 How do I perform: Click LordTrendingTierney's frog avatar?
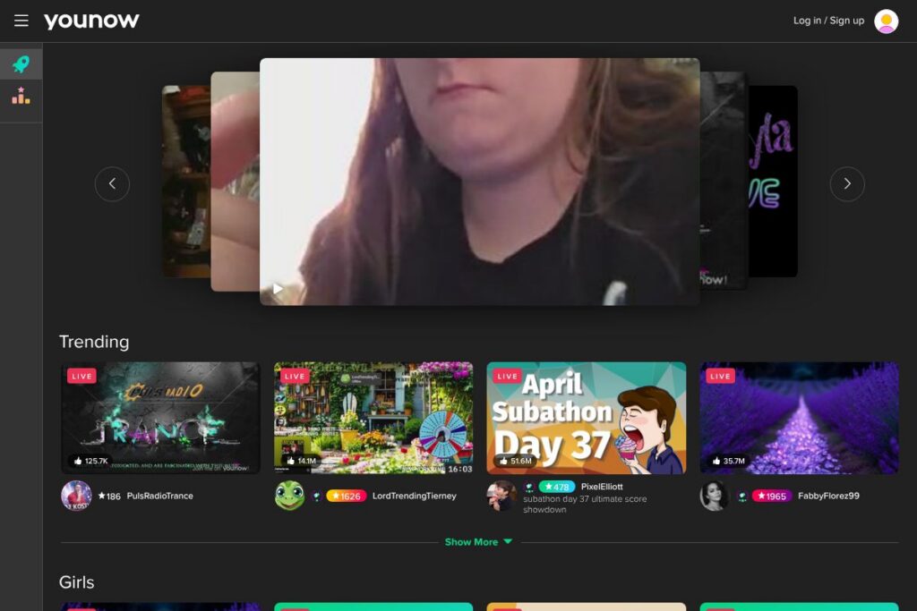[289, 496]
